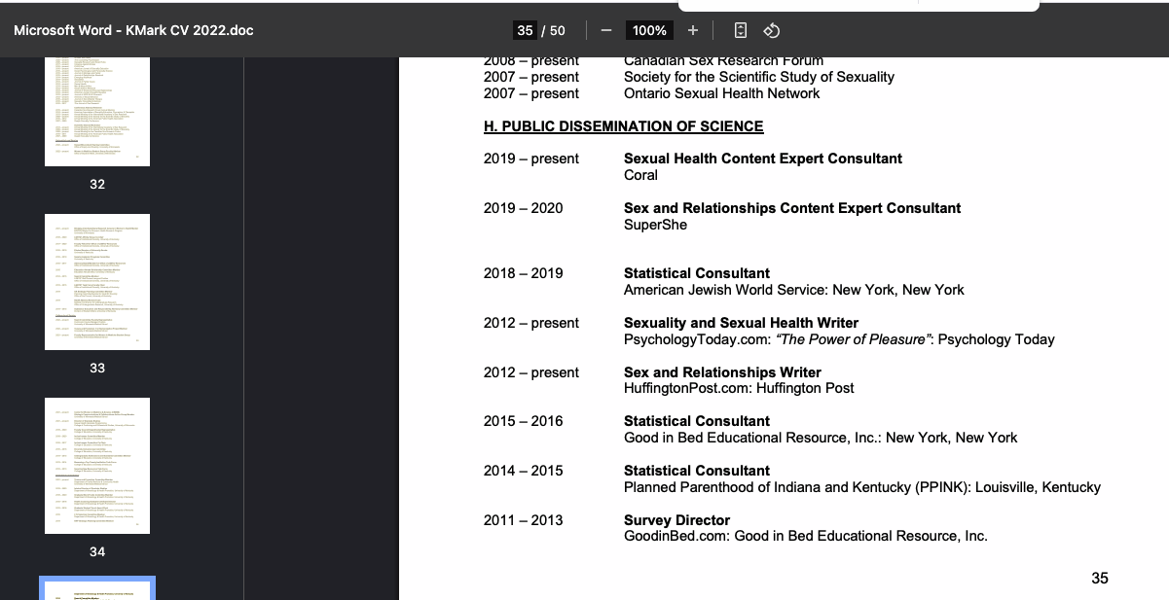The height and width of the screenshot is (600, 1169).
Task: Select Sex and Relationships Content Expert Consultant
Action: tap(792, 208)
